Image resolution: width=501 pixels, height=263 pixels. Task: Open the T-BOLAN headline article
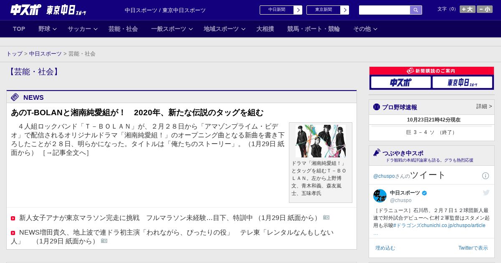(137, 113)
